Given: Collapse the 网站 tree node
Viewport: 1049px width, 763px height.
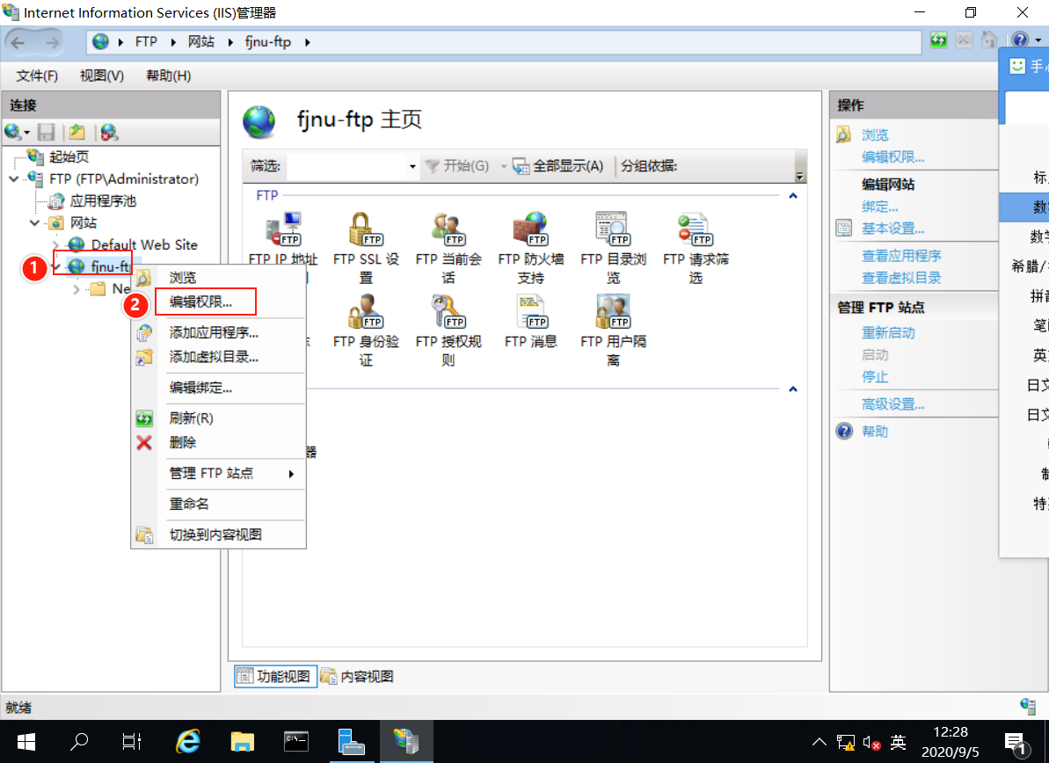Looking at the screenshot, I should pyautogui.click(x=33, y=222).
